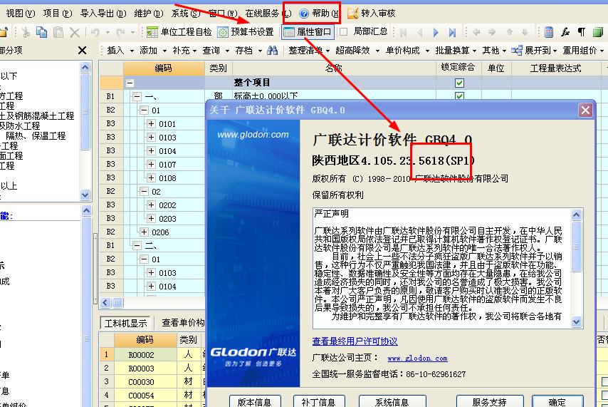Toggle the 局部汇总 checkbox
The height and width of the screenshot is (407, 608).
click(343, 32)
